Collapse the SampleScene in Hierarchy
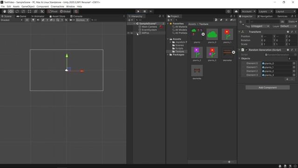This screenshot has width=298, height=168. pyautogui.click(x=135, y=24)
